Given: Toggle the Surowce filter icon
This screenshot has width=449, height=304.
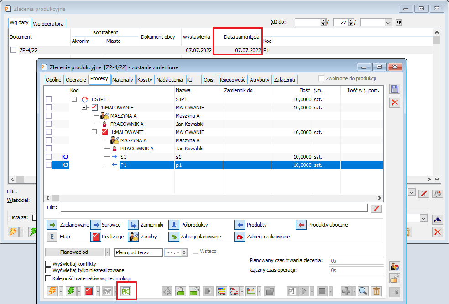Looking at the screenshot, I should [96, 225].
